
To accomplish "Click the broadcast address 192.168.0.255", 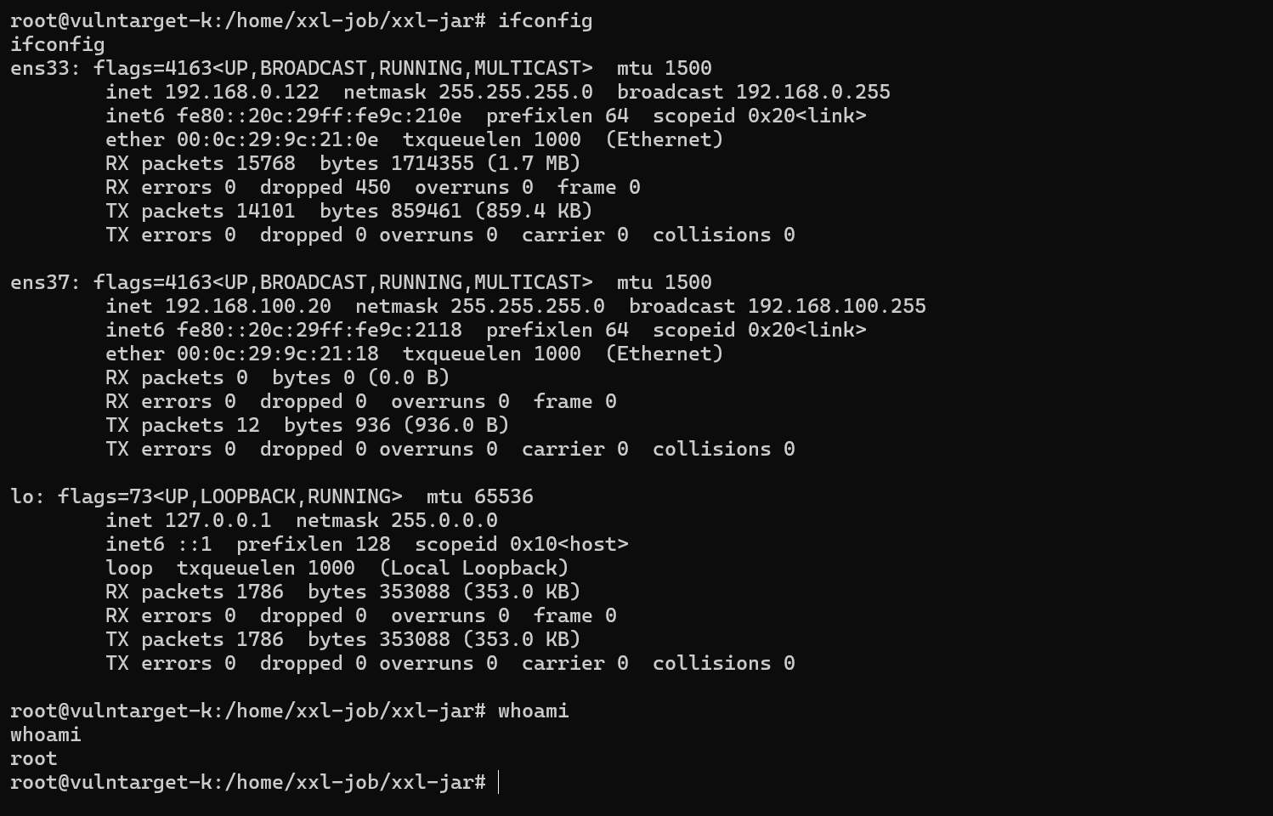I will [x=813, y=92].
